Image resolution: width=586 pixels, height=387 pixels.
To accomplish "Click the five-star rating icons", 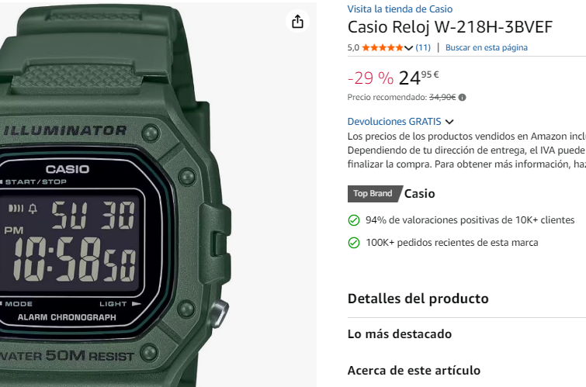I will [383, 47].
